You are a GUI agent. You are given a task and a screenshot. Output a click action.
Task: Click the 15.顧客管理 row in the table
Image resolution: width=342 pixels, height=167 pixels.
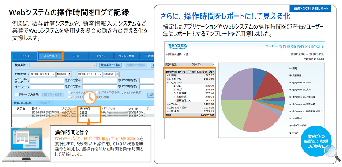pos(190,100)
